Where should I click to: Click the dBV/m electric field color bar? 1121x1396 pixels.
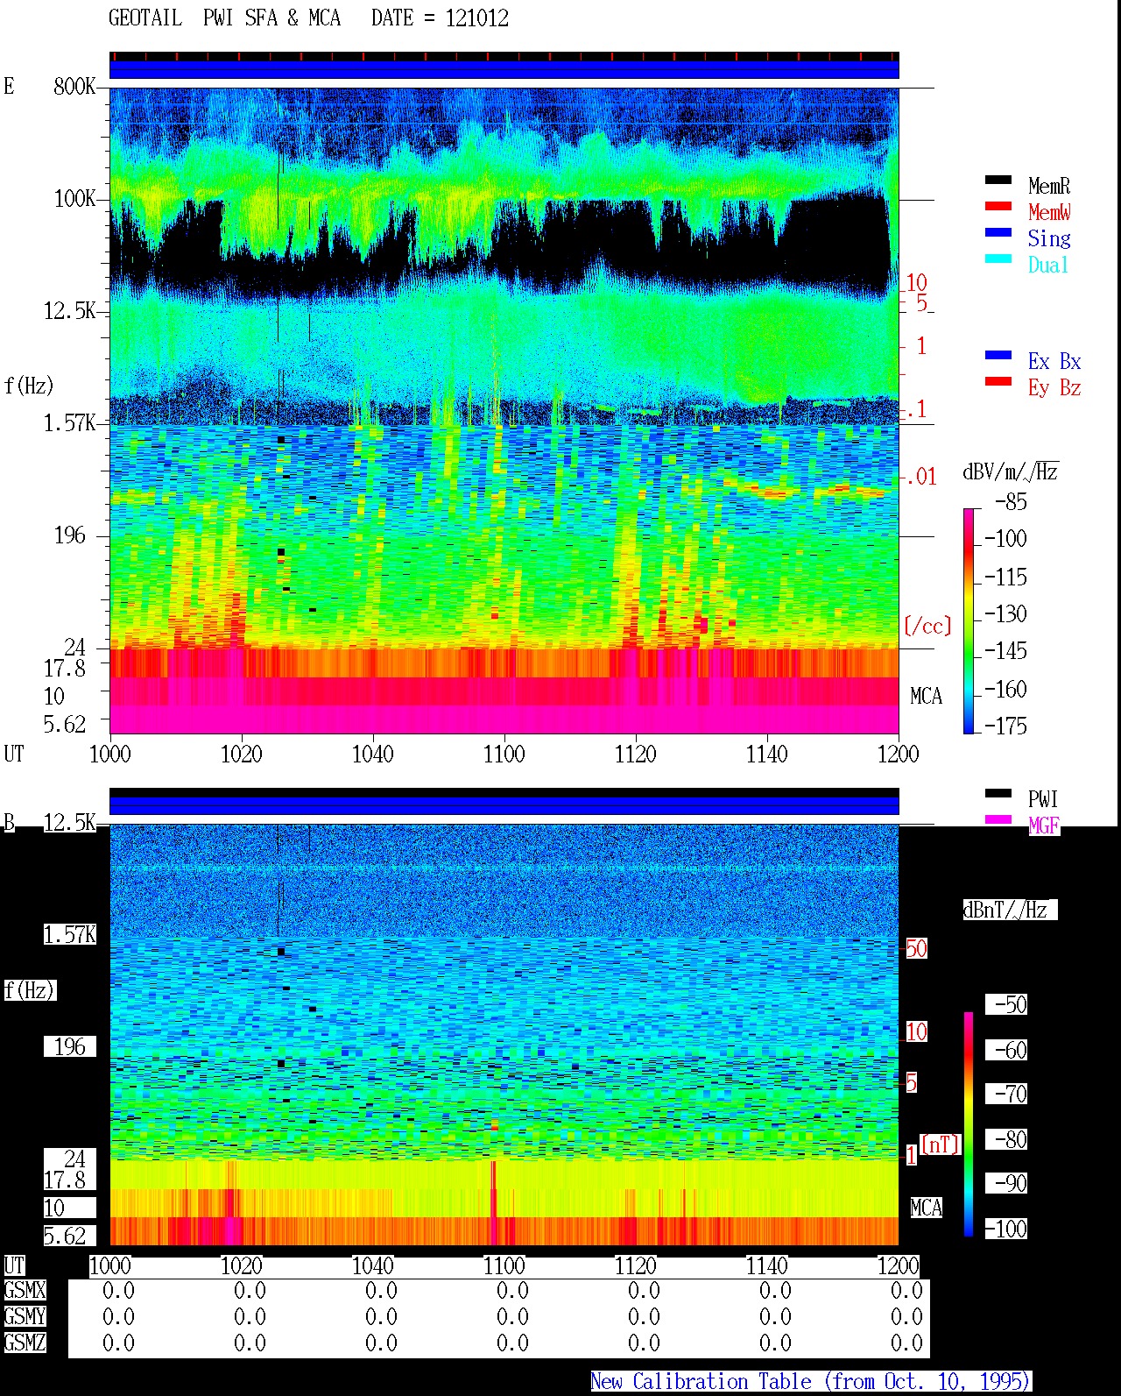point(969,620)
